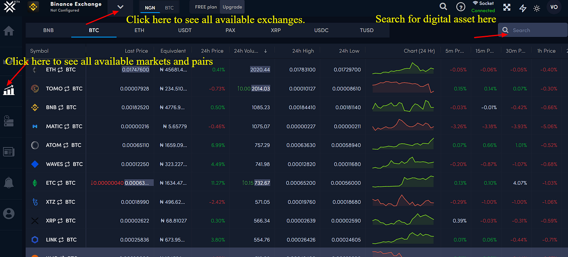Select the USDC market tab
Screen dimensions: 568x257
pos(321,30)
